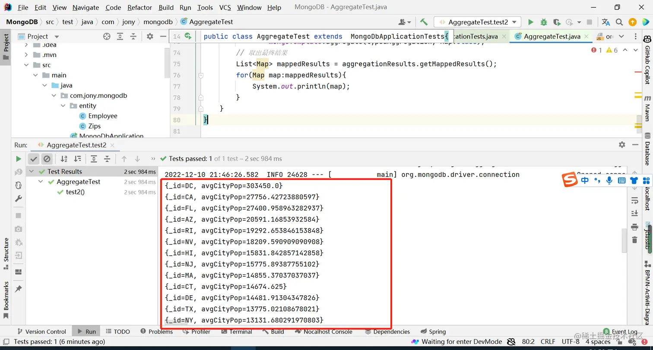Screen dimensions: 653x350
Task: Collapse all test results
Action: (107, 159)
